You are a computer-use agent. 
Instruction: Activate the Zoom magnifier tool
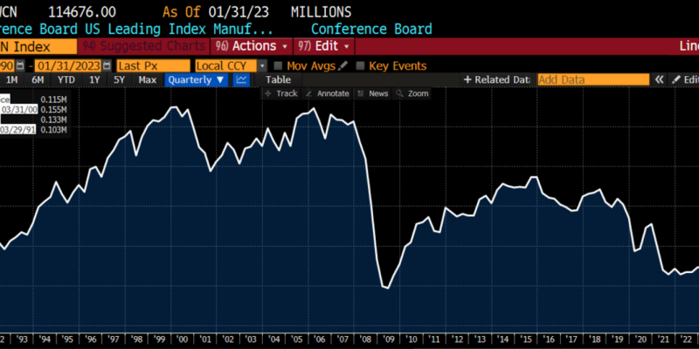click(413, 93)
